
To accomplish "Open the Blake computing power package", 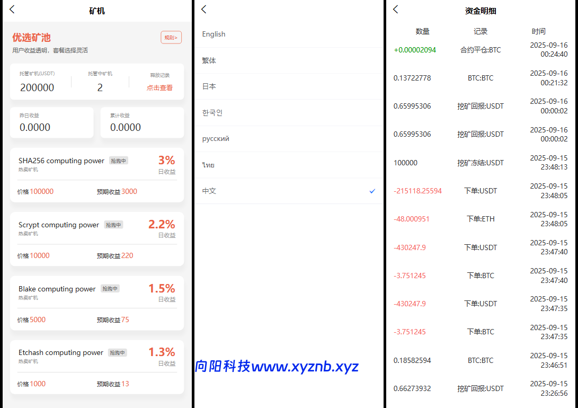I will (x=96, y=302).
